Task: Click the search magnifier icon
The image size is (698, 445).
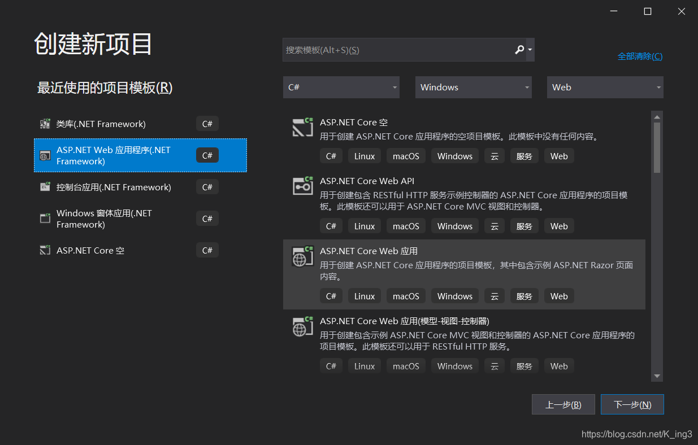Action: (x=519, y=50)
